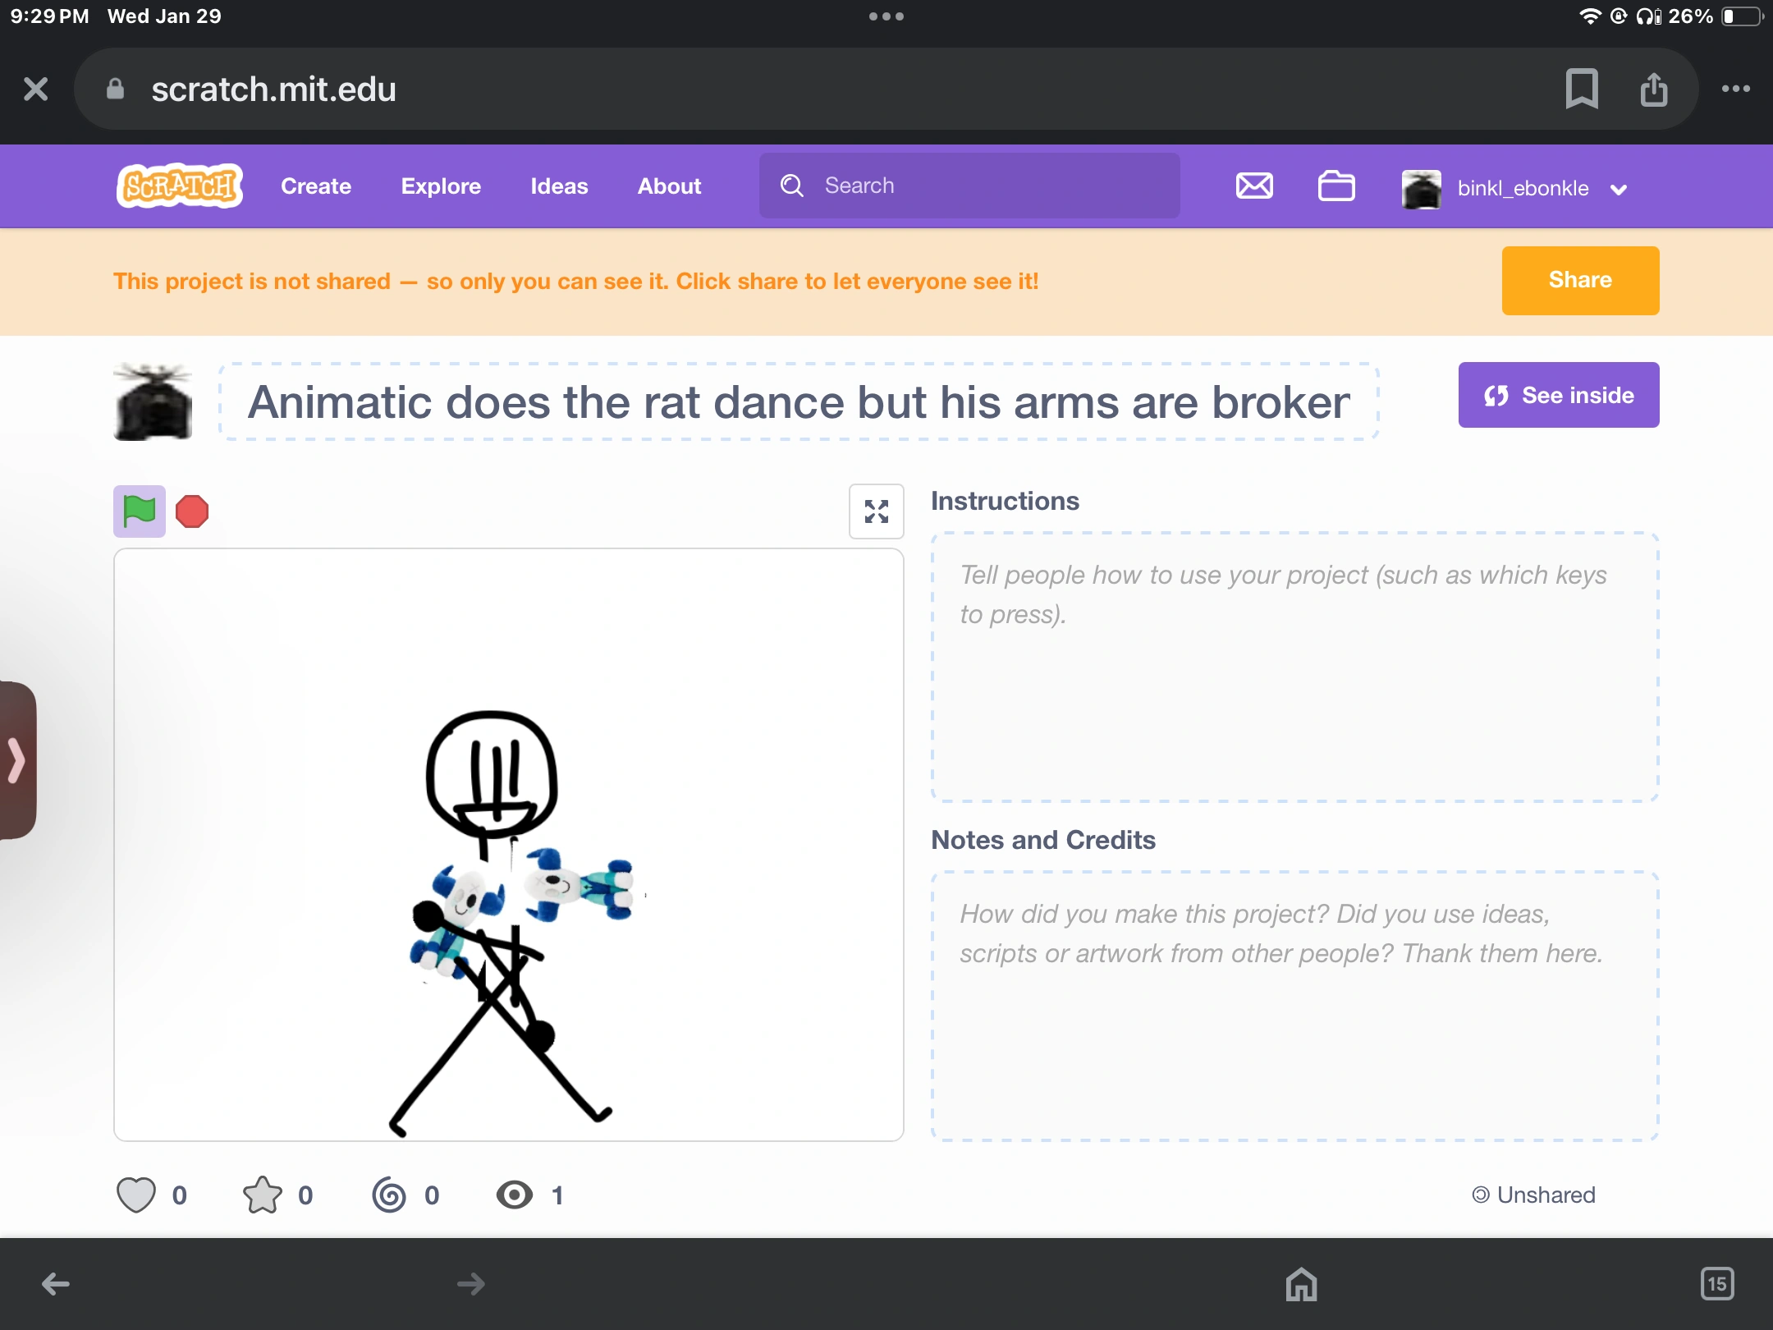Expand the binkl_ebonkle account dropdown
The height and width of the screenshot is (1330, 1773).
tap(1619, 190)
